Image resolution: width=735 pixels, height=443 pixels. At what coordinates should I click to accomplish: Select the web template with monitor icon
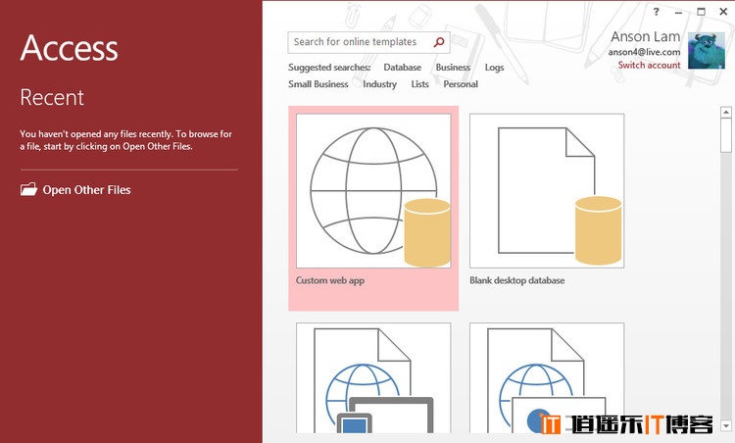(x=373, y=378)
